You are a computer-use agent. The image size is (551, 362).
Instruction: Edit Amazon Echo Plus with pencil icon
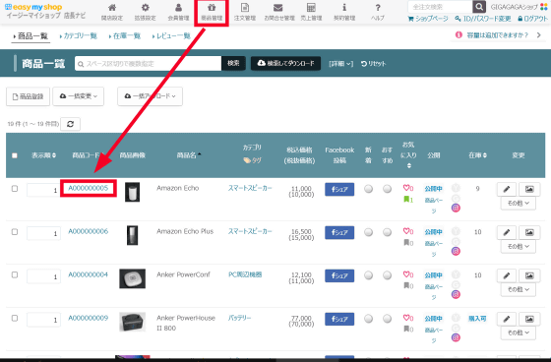[507, 232]
